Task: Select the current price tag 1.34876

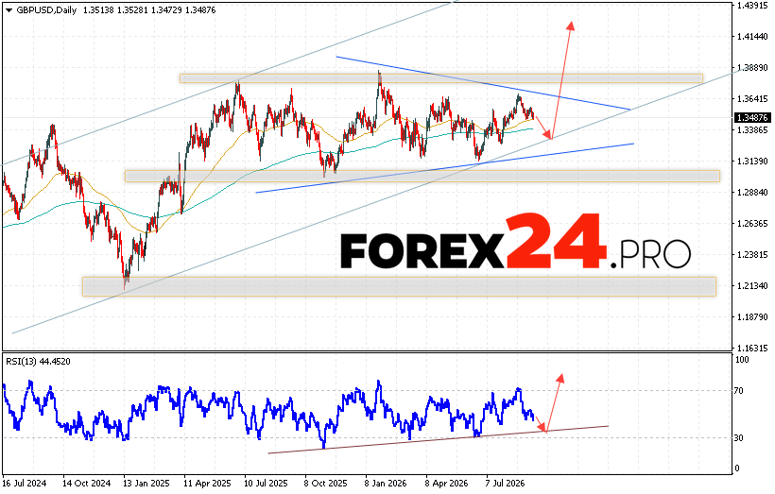Action: pos(751,117)
